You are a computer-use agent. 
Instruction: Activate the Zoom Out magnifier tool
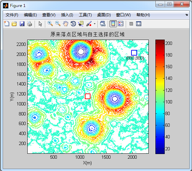(58, 24)
